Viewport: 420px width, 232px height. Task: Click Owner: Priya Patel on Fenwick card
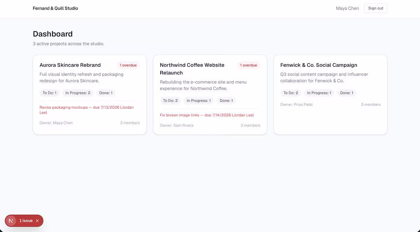pyautogui.click(x=296, y=104)
